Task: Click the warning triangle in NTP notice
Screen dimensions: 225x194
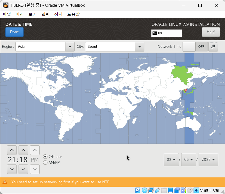Action: 5,182
